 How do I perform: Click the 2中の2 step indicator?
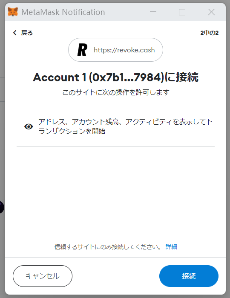click(209, 33)
